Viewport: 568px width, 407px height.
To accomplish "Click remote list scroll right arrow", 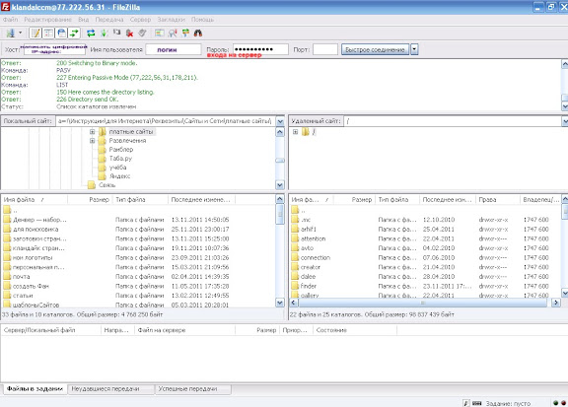I will point(556,303).
